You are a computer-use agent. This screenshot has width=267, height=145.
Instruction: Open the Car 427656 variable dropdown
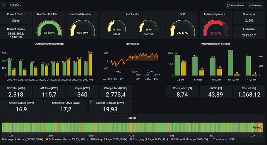click(x=16, y=5)
